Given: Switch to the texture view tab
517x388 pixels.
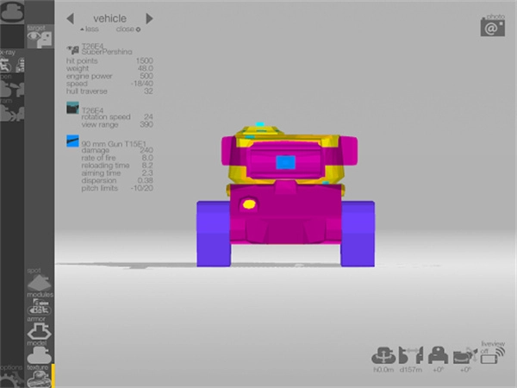Looking at the screenshot, I should (x=36, y=375).
